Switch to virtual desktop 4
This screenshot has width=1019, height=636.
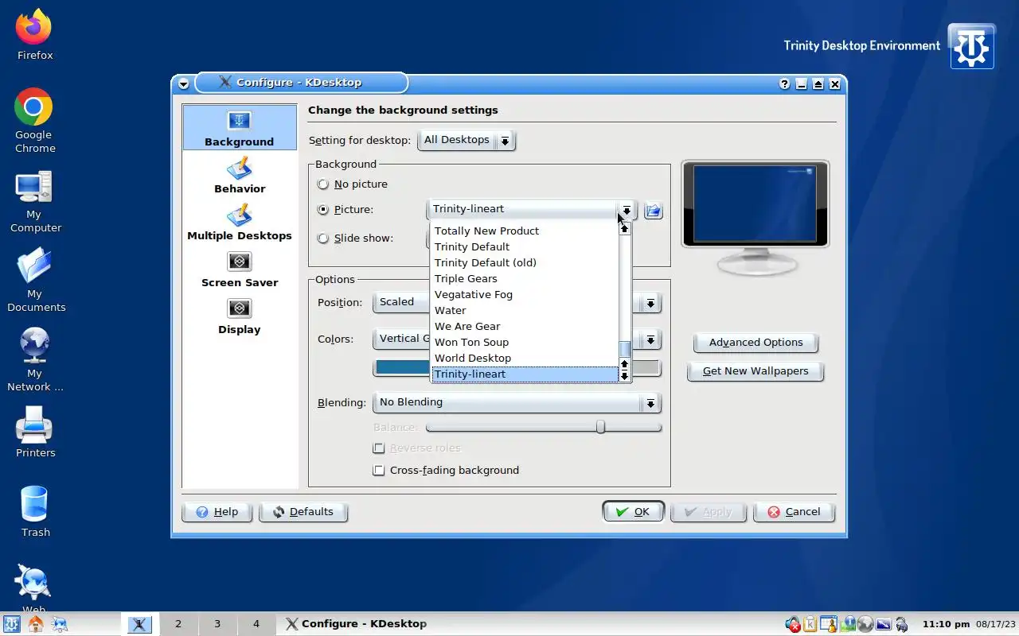(x=256, y=624)
